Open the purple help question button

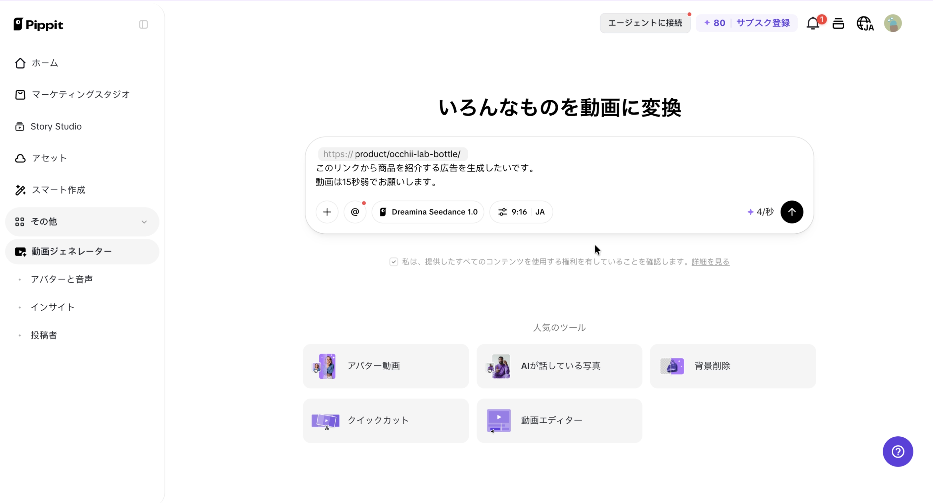click(898, 452)
